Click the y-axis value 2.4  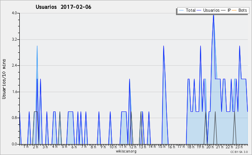[14, 65]
